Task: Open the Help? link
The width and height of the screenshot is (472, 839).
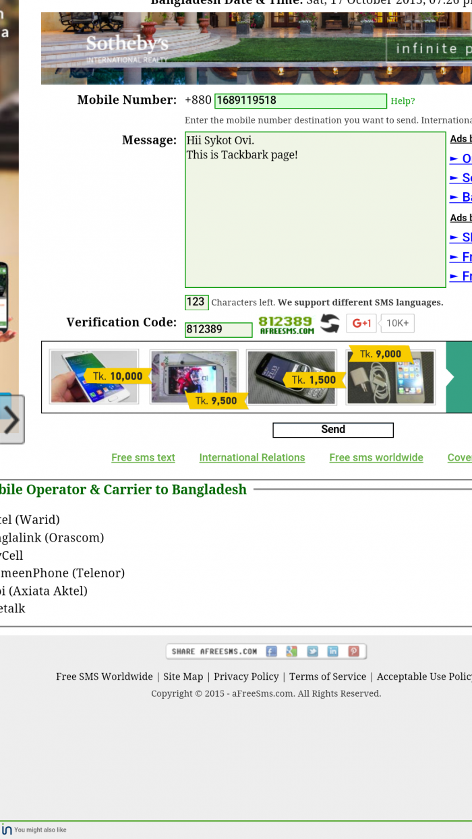Action: pyautogui.click(x=403, y=101)
